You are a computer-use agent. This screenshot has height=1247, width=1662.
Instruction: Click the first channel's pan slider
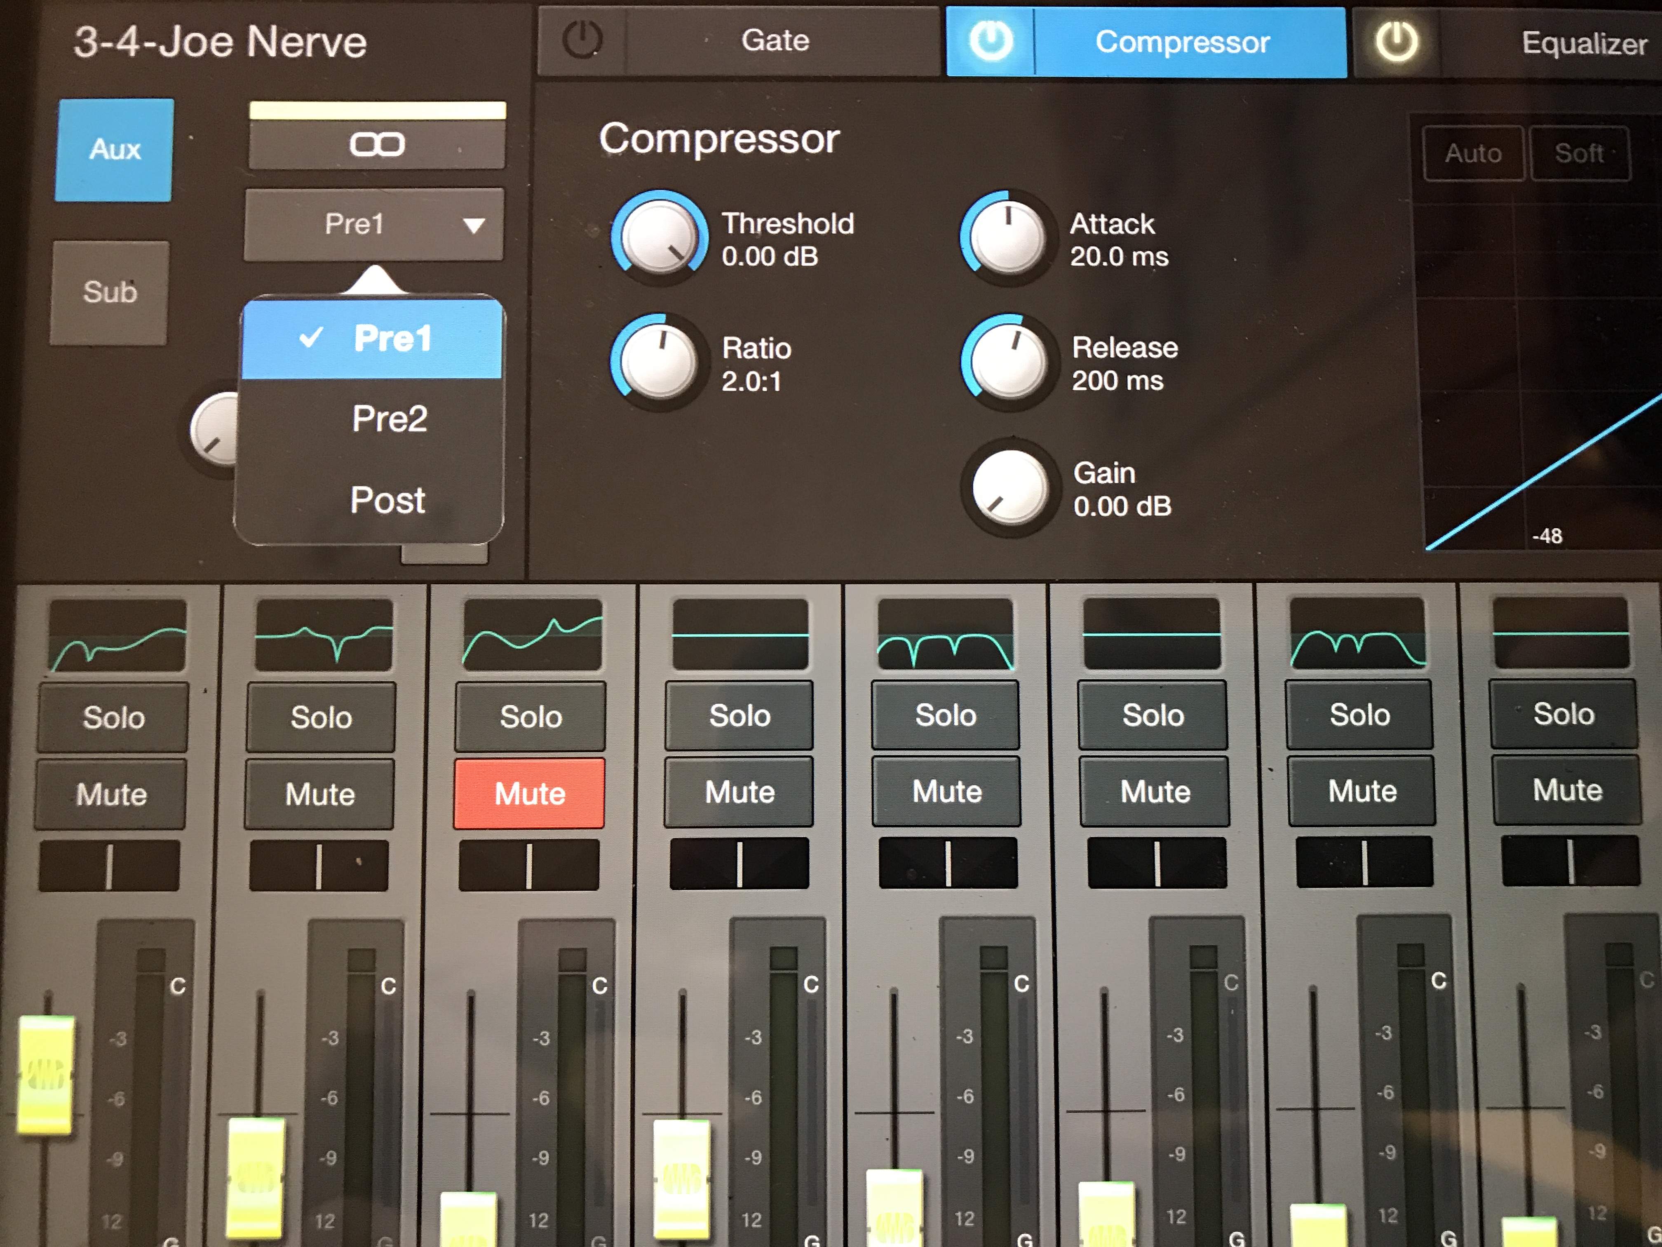click(x=109, y=866)
